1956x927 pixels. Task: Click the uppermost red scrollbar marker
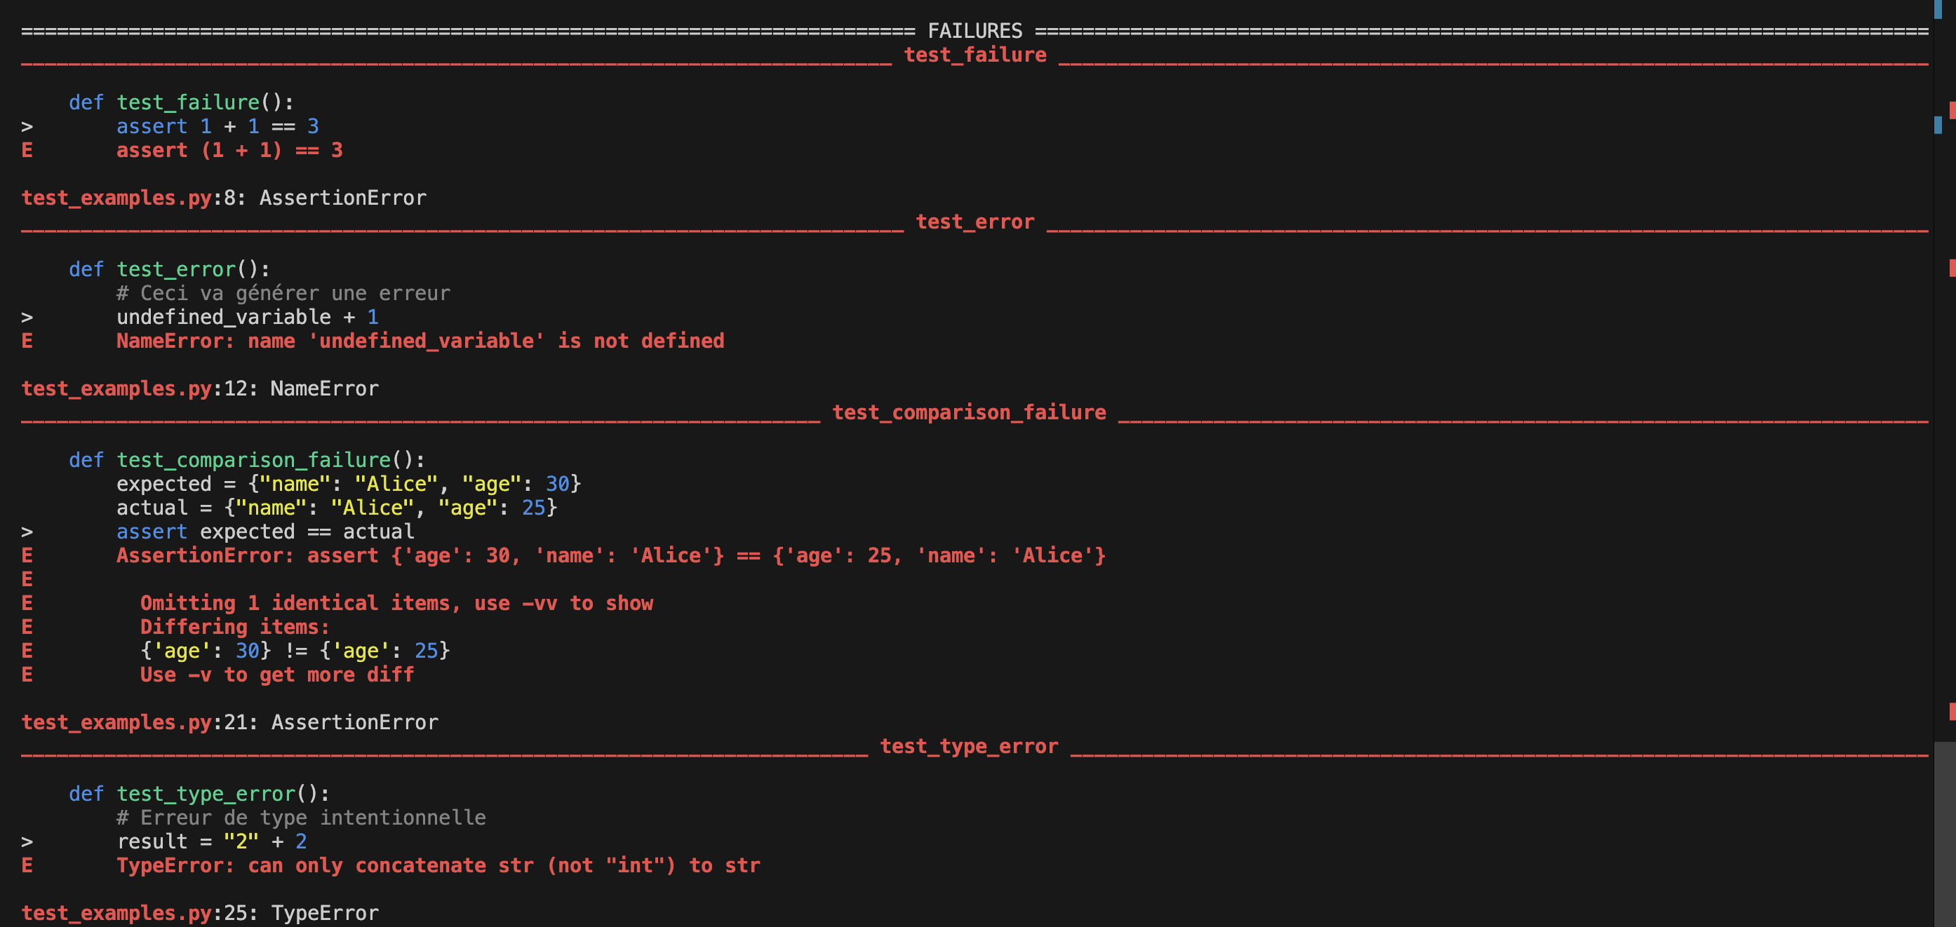coord(1952,110)
